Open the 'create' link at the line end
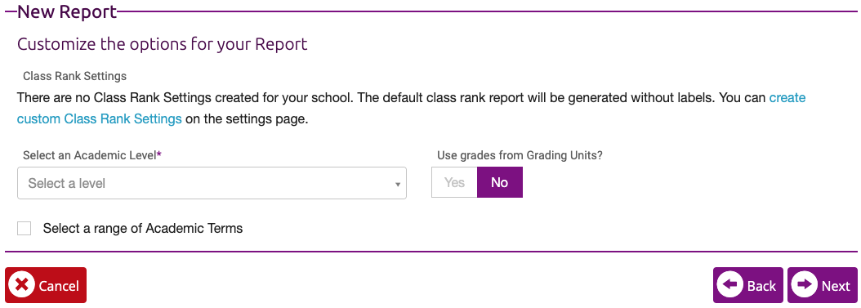This screenshot has width=861, height=308. click(x=787, y=98)
